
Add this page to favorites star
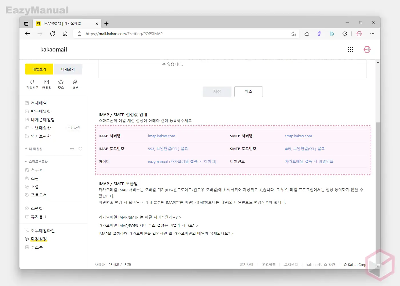(x=293, y=34)
